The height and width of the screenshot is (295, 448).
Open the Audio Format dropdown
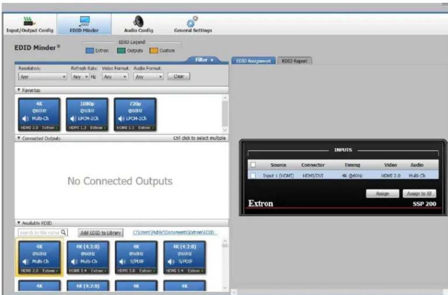148,76
